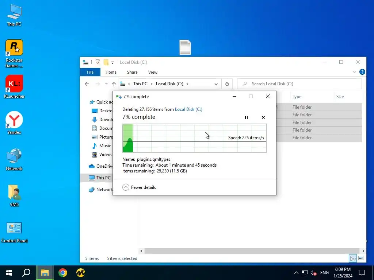
Task: Sort by the Size column header
Action: (348, 96)
